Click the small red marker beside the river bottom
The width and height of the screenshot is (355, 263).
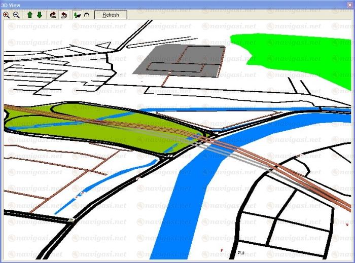click(x=222, y=249)
